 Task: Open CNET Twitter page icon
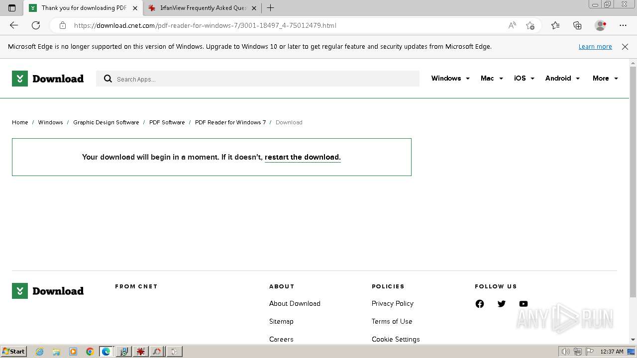point(502,304)
